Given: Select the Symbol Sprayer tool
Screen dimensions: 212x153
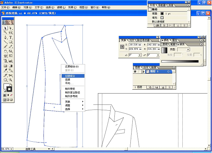Looking at the screenshot, I should [x=5, y=61].
